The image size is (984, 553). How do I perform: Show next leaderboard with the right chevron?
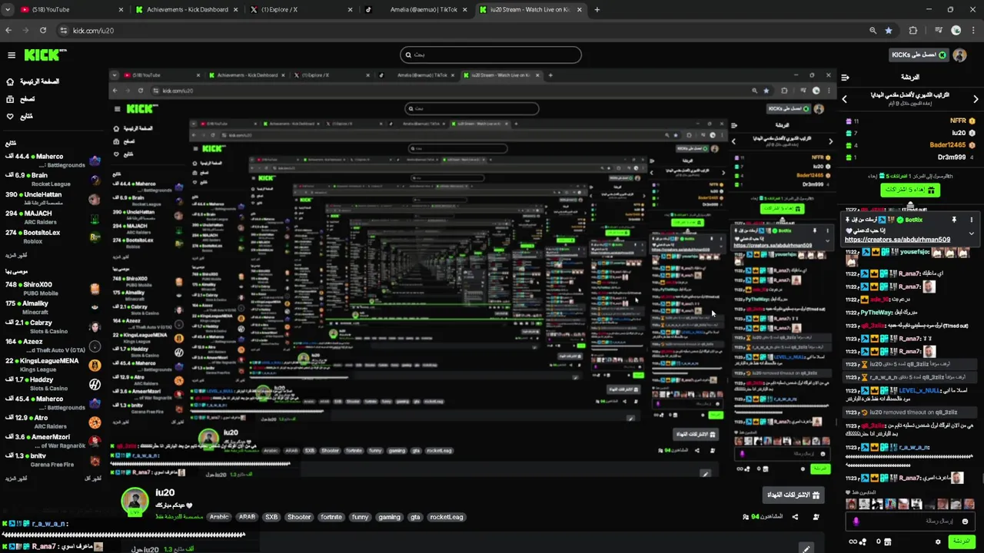pos(976,99)
